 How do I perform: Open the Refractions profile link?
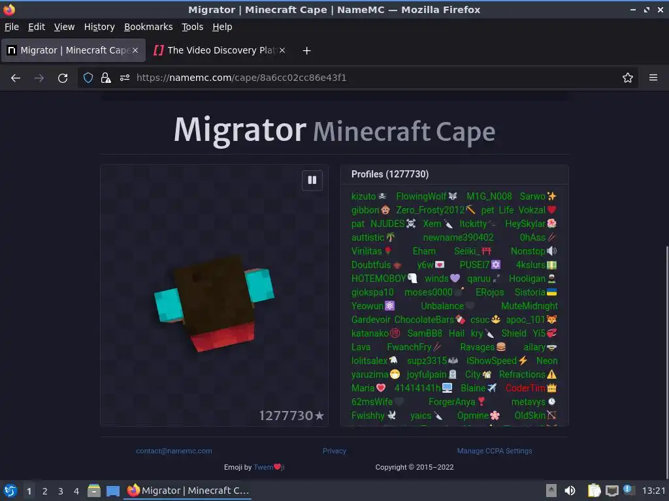point(522,374)
